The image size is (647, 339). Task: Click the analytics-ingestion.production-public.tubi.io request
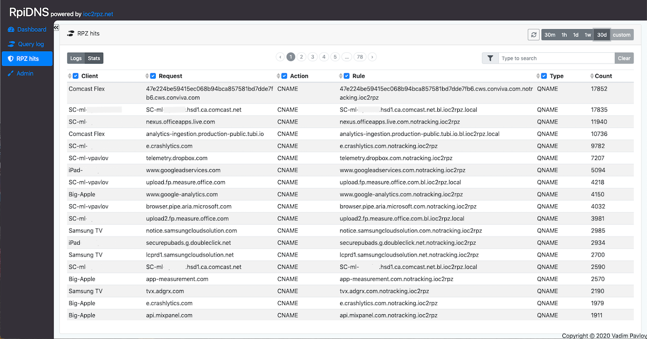click(204, 134)
